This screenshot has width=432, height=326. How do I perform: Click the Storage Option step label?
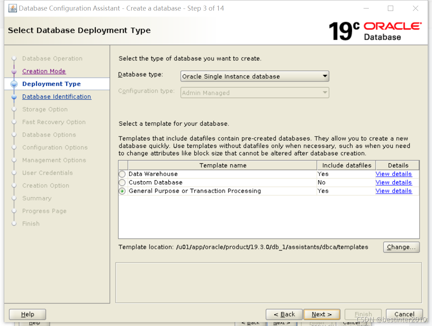tap(45, 109)
